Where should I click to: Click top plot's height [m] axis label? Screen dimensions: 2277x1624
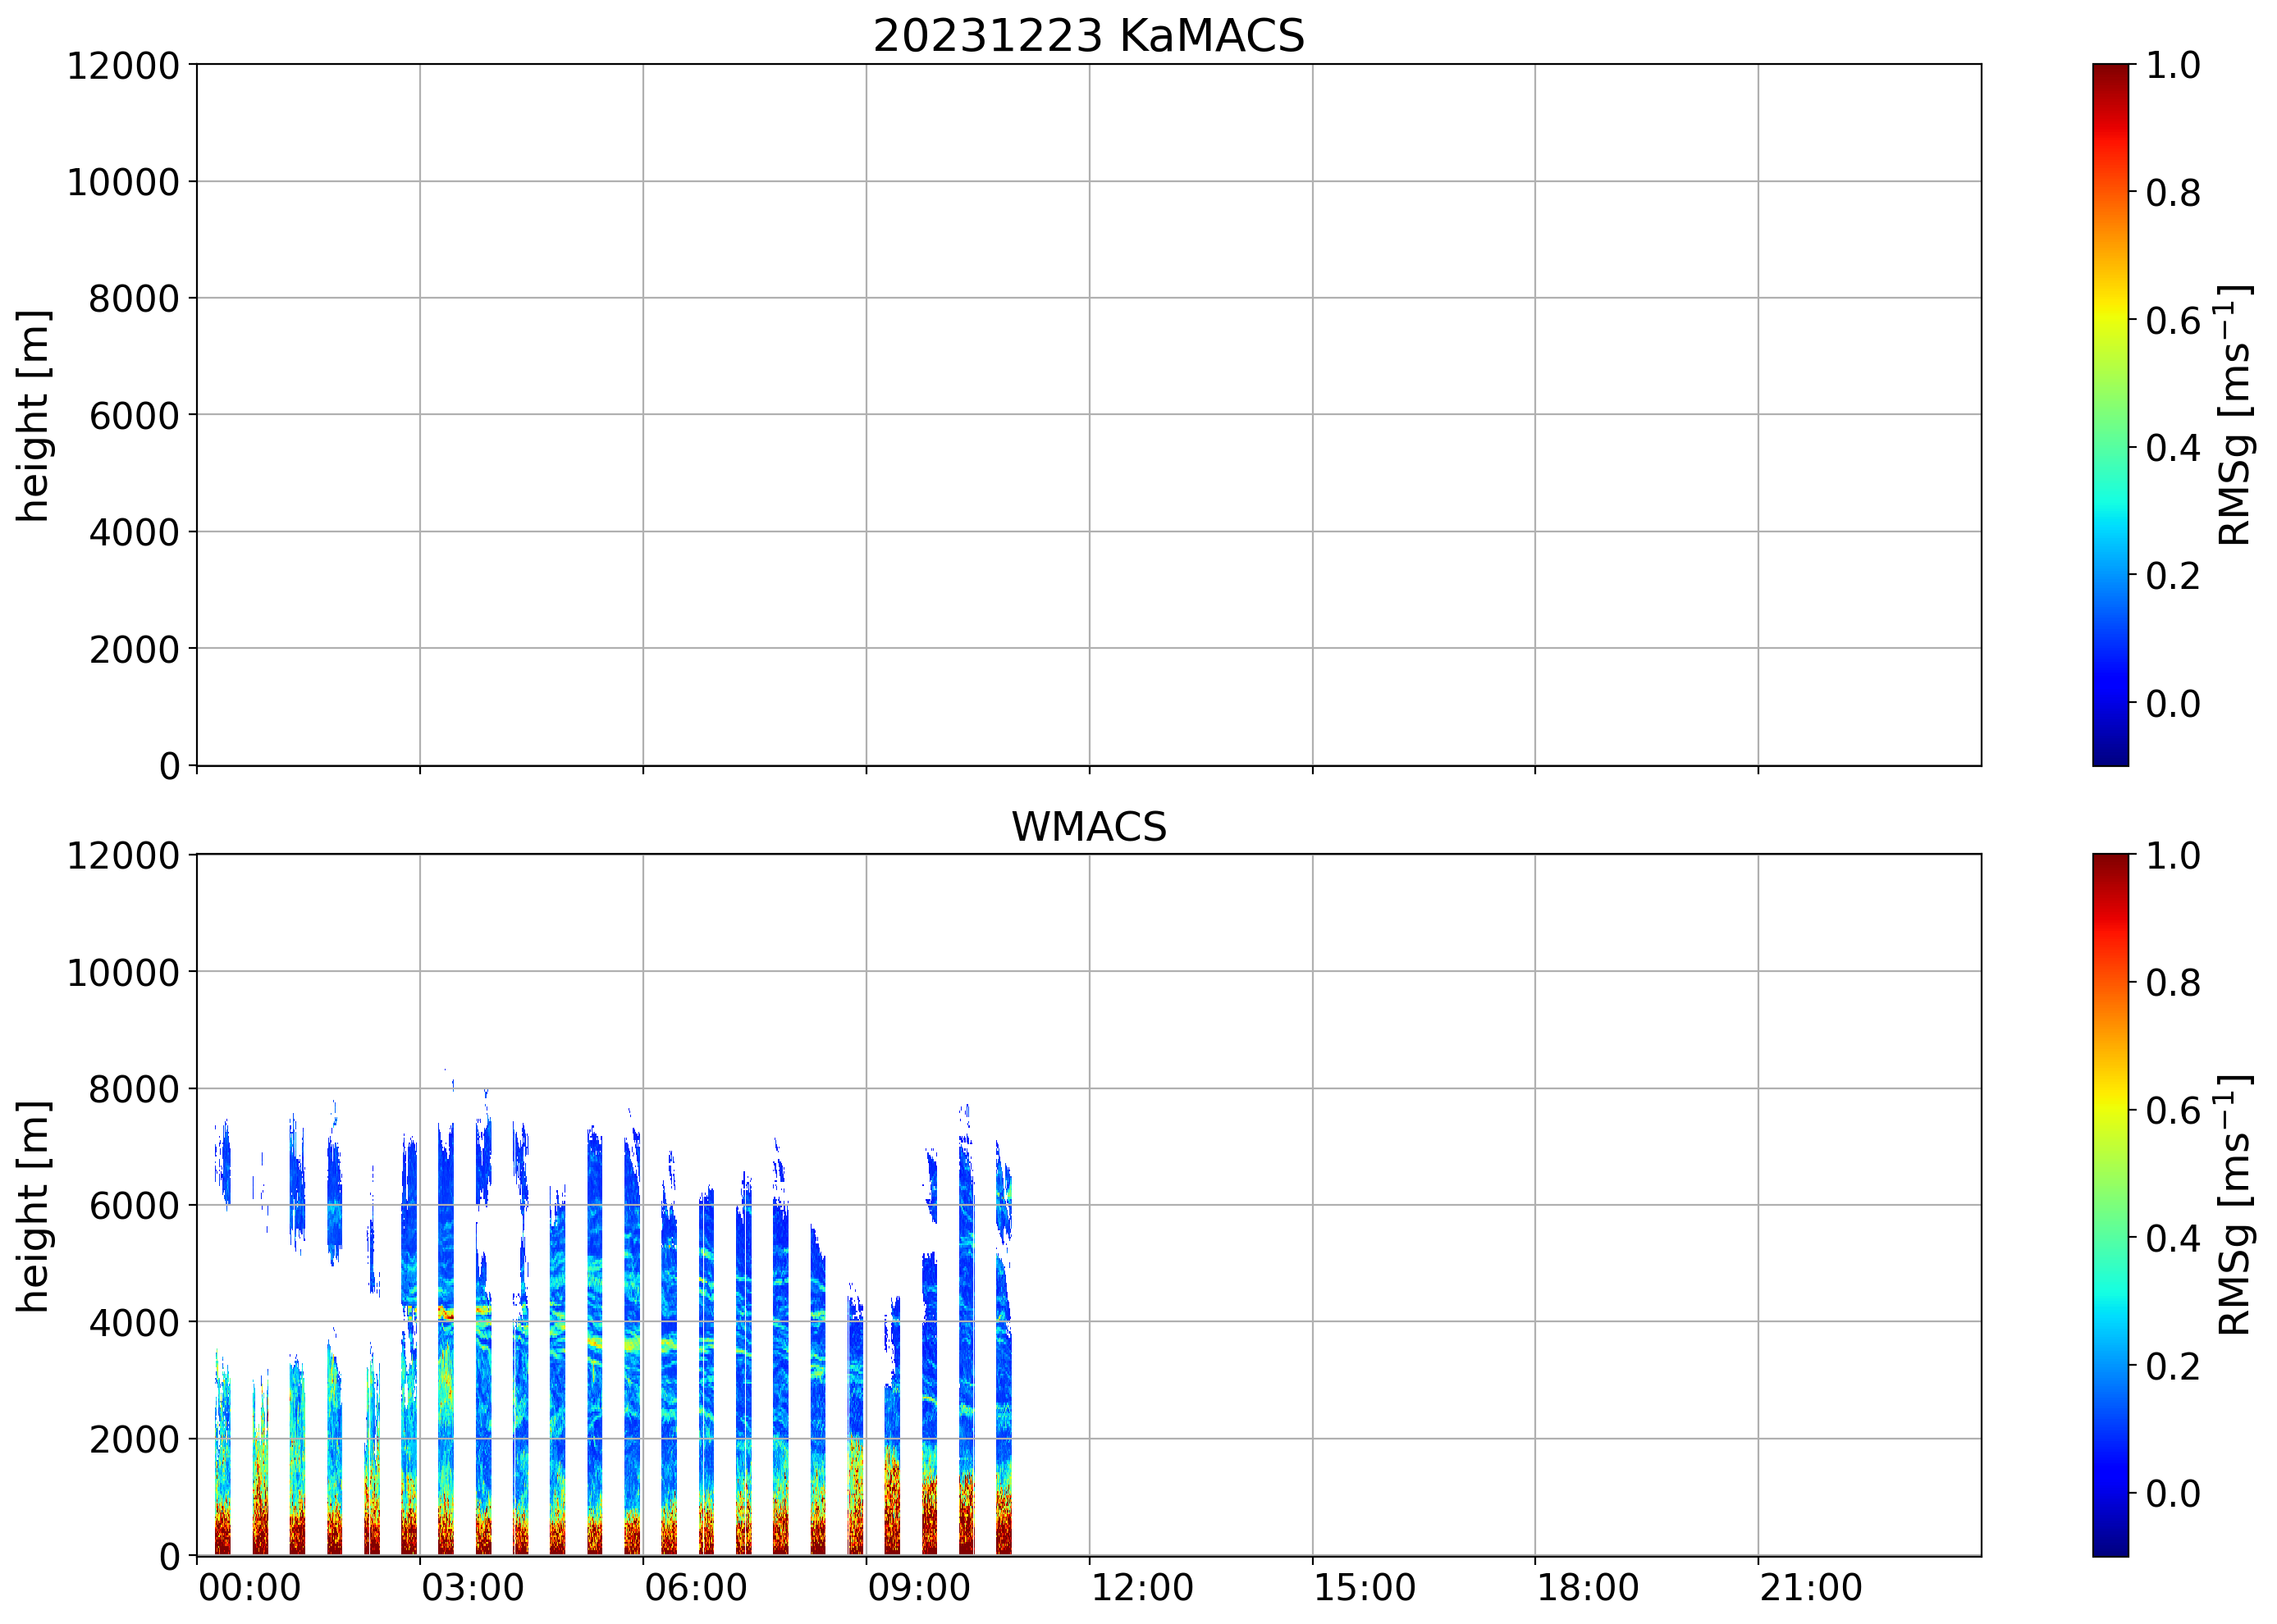point(33,415)
